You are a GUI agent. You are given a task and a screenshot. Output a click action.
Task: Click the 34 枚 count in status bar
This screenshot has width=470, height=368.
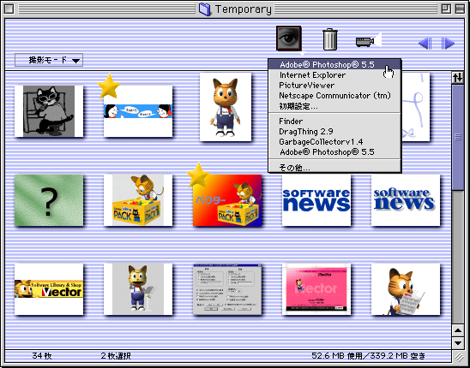pos(42,356)
